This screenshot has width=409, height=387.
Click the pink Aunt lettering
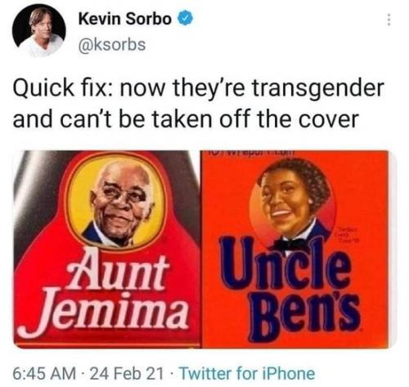117,272
